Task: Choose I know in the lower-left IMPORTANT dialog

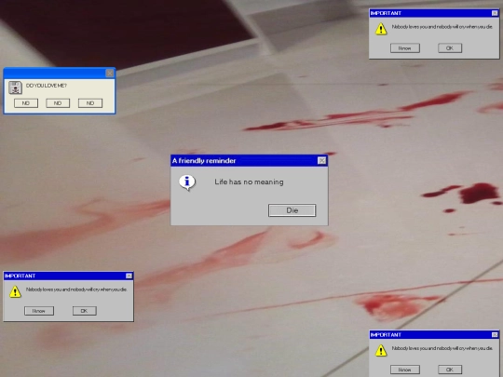Action: (39, 311)
